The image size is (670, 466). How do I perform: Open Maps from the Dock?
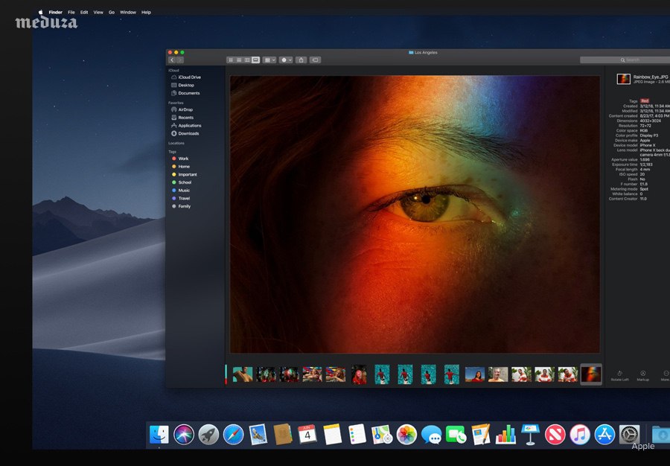[x=382, y=435]
